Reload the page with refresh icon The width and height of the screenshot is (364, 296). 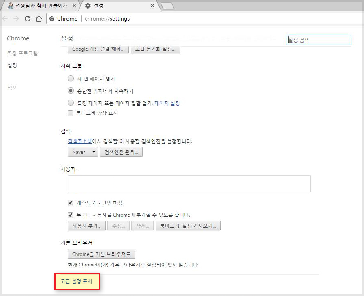28,19
